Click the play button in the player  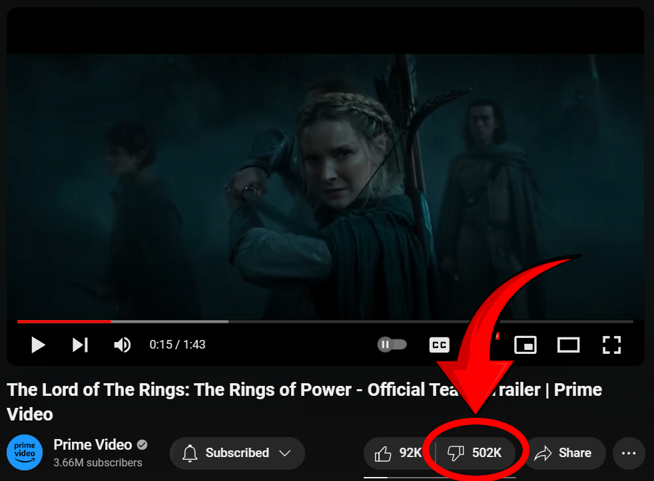(x=38, y=345)
